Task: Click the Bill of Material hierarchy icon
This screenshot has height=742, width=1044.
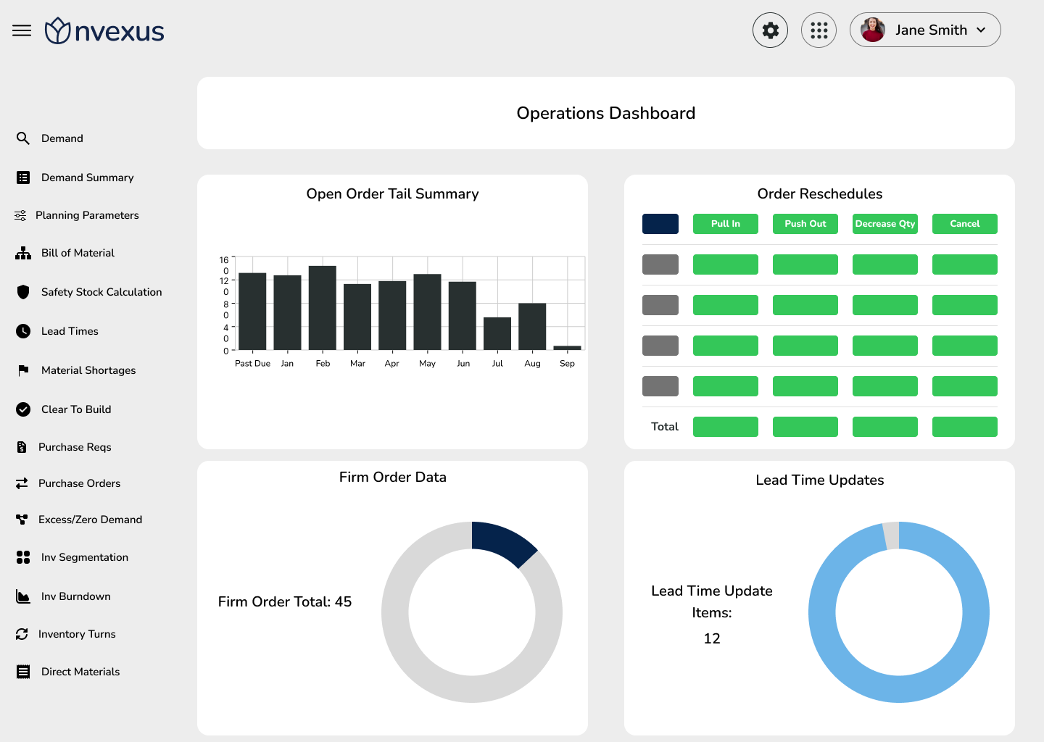Action: pyautogui.click(x=23, y=253)
